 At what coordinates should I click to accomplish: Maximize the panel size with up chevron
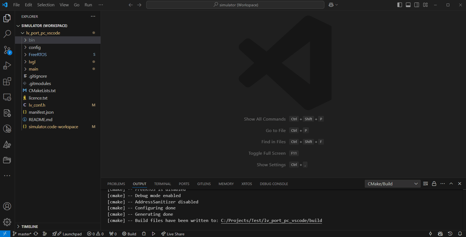click(451, 184)
